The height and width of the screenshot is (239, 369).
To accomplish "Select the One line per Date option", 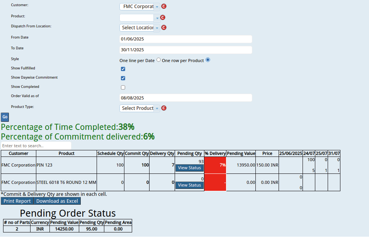I will coord(158,60).
